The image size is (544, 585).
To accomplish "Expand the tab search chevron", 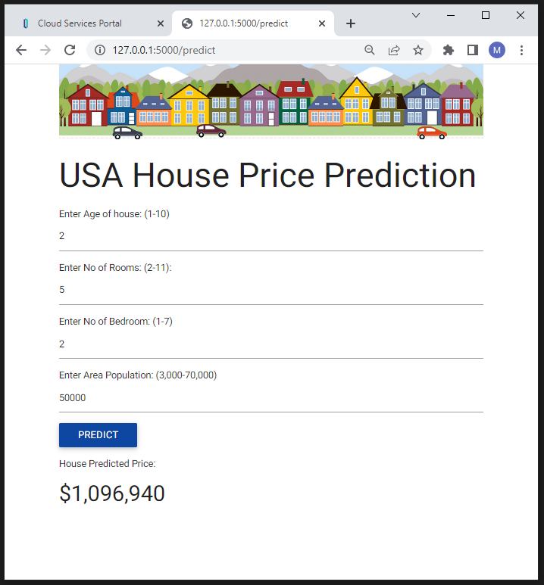I will (x=416, y=15).
